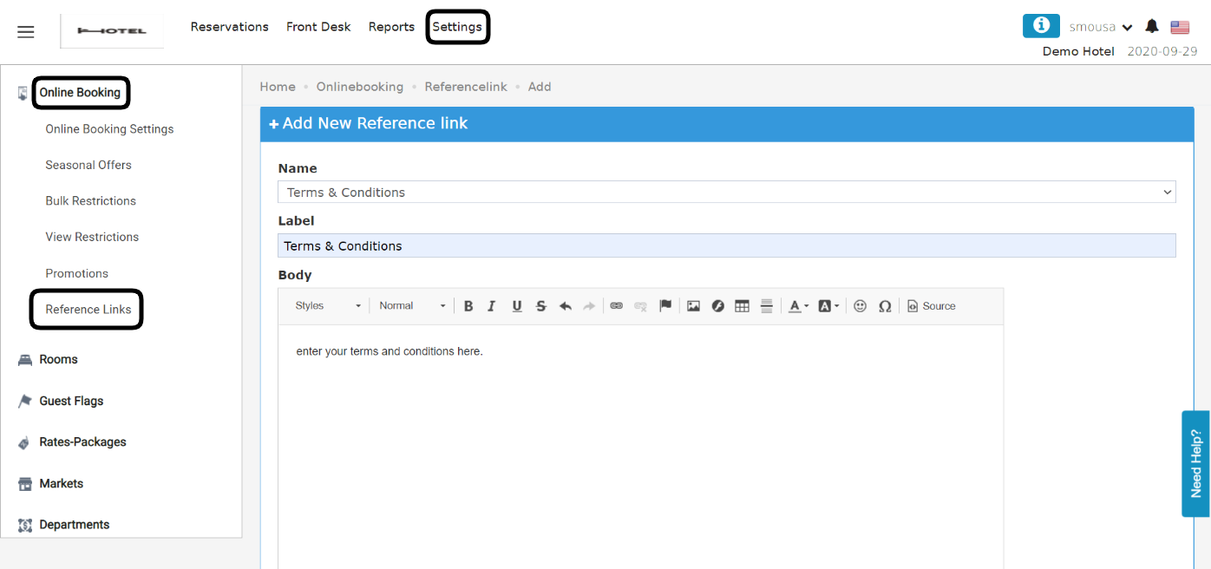The width and height of the screenshot is (1211, 569).
Task: Expand Rates-Packages section
Action: click(x=82, y=442)
